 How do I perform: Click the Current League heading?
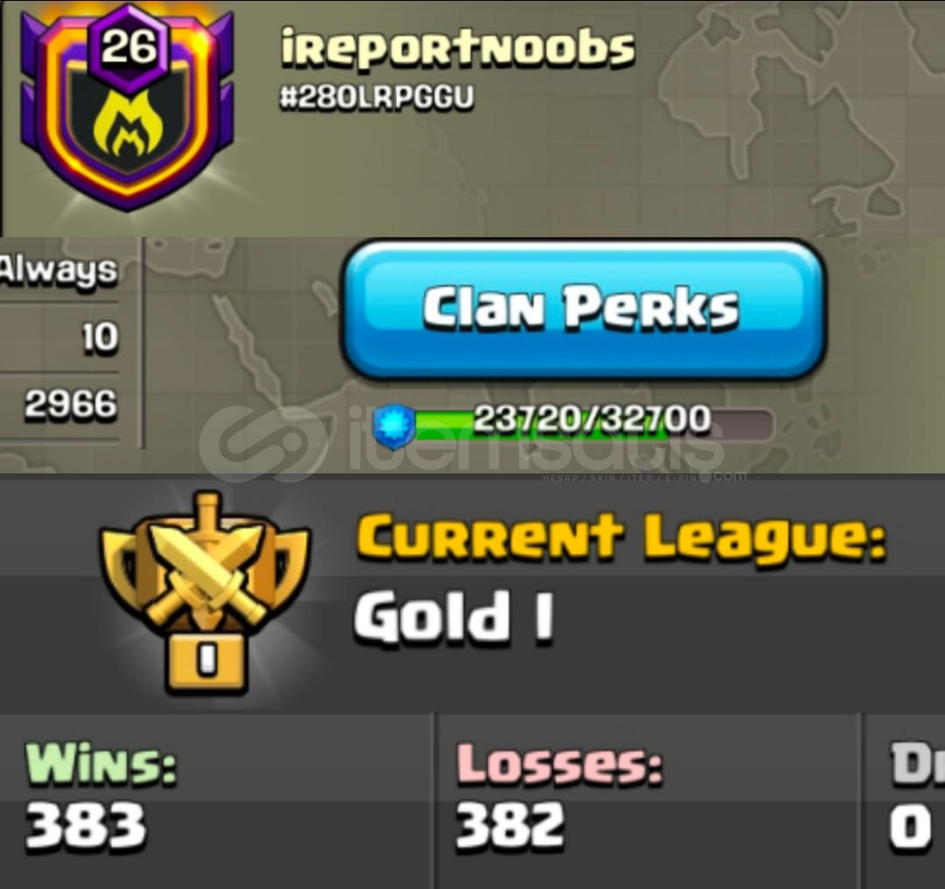tap(621, 536)
